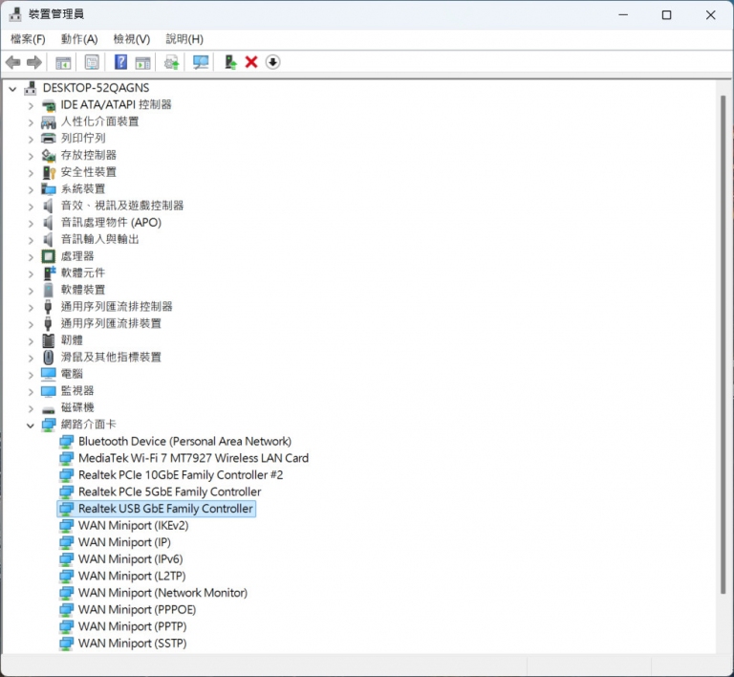Image resolution: width=734 pixels, height=677 pixels.
Task: Click the update driver toolbar icon
Action: click(172, 62)
